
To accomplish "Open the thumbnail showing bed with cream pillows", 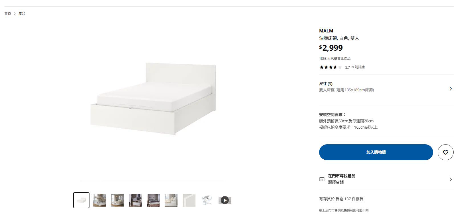I will click(x=171, y=200).
